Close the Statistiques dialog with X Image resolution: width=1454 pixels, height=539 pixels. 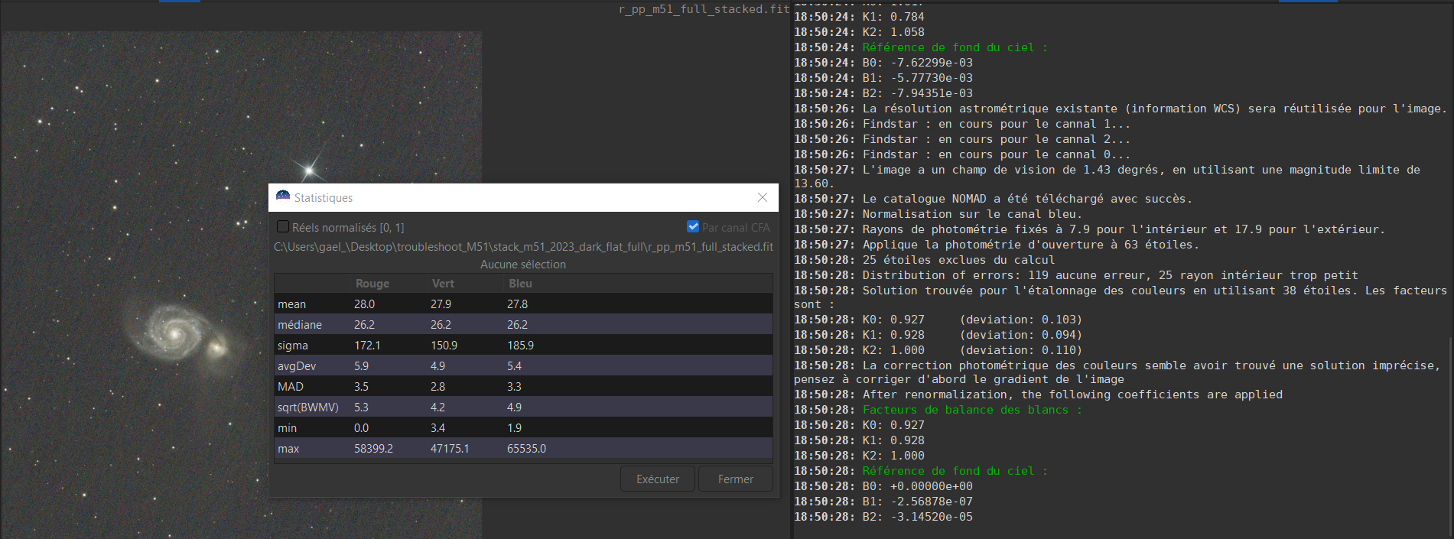(x=763, y=197)
